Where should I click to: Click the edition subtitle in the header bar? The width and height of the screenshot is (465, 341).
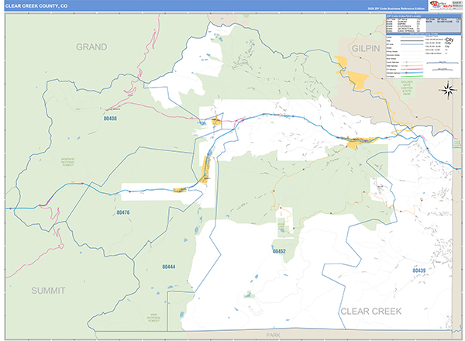(x=396, y=9)
